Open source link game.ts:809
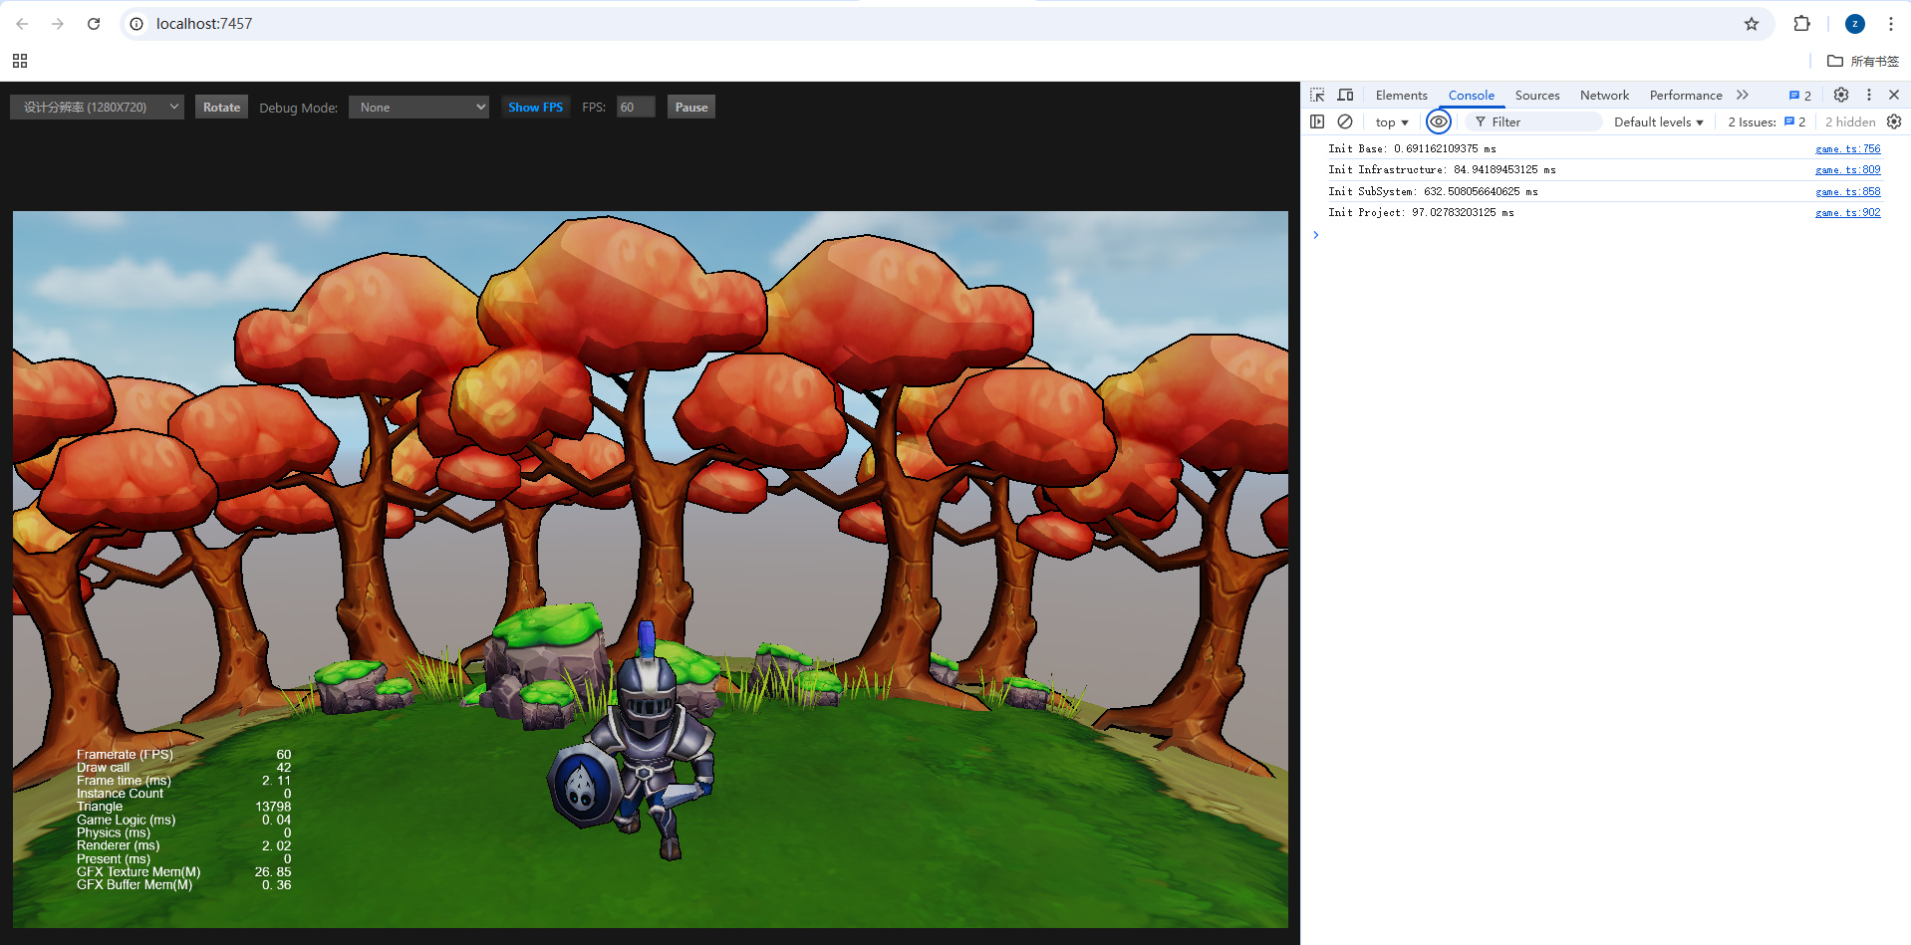 point(1848,170)
